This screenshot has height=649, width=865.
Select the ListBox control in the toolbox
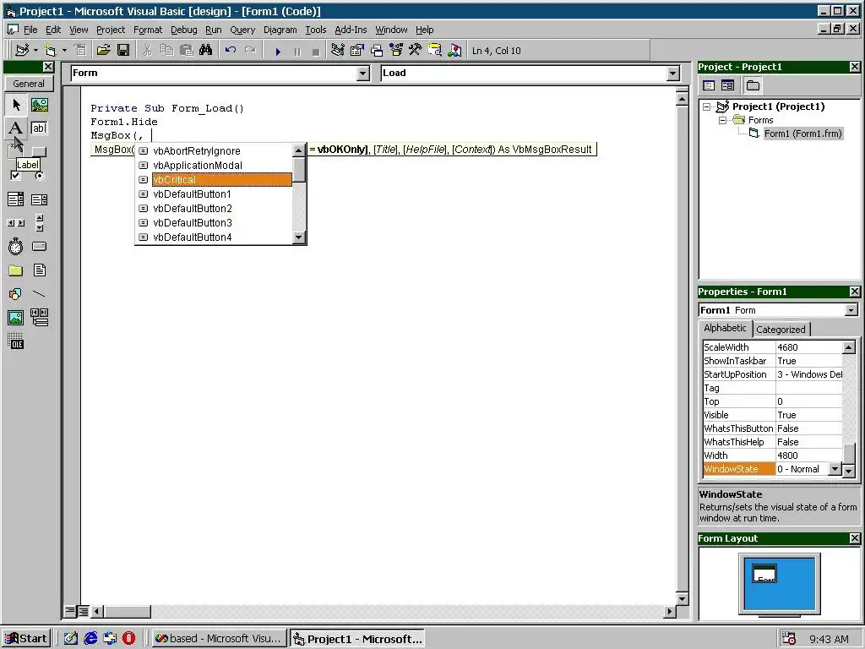click(x=39, y=199)
